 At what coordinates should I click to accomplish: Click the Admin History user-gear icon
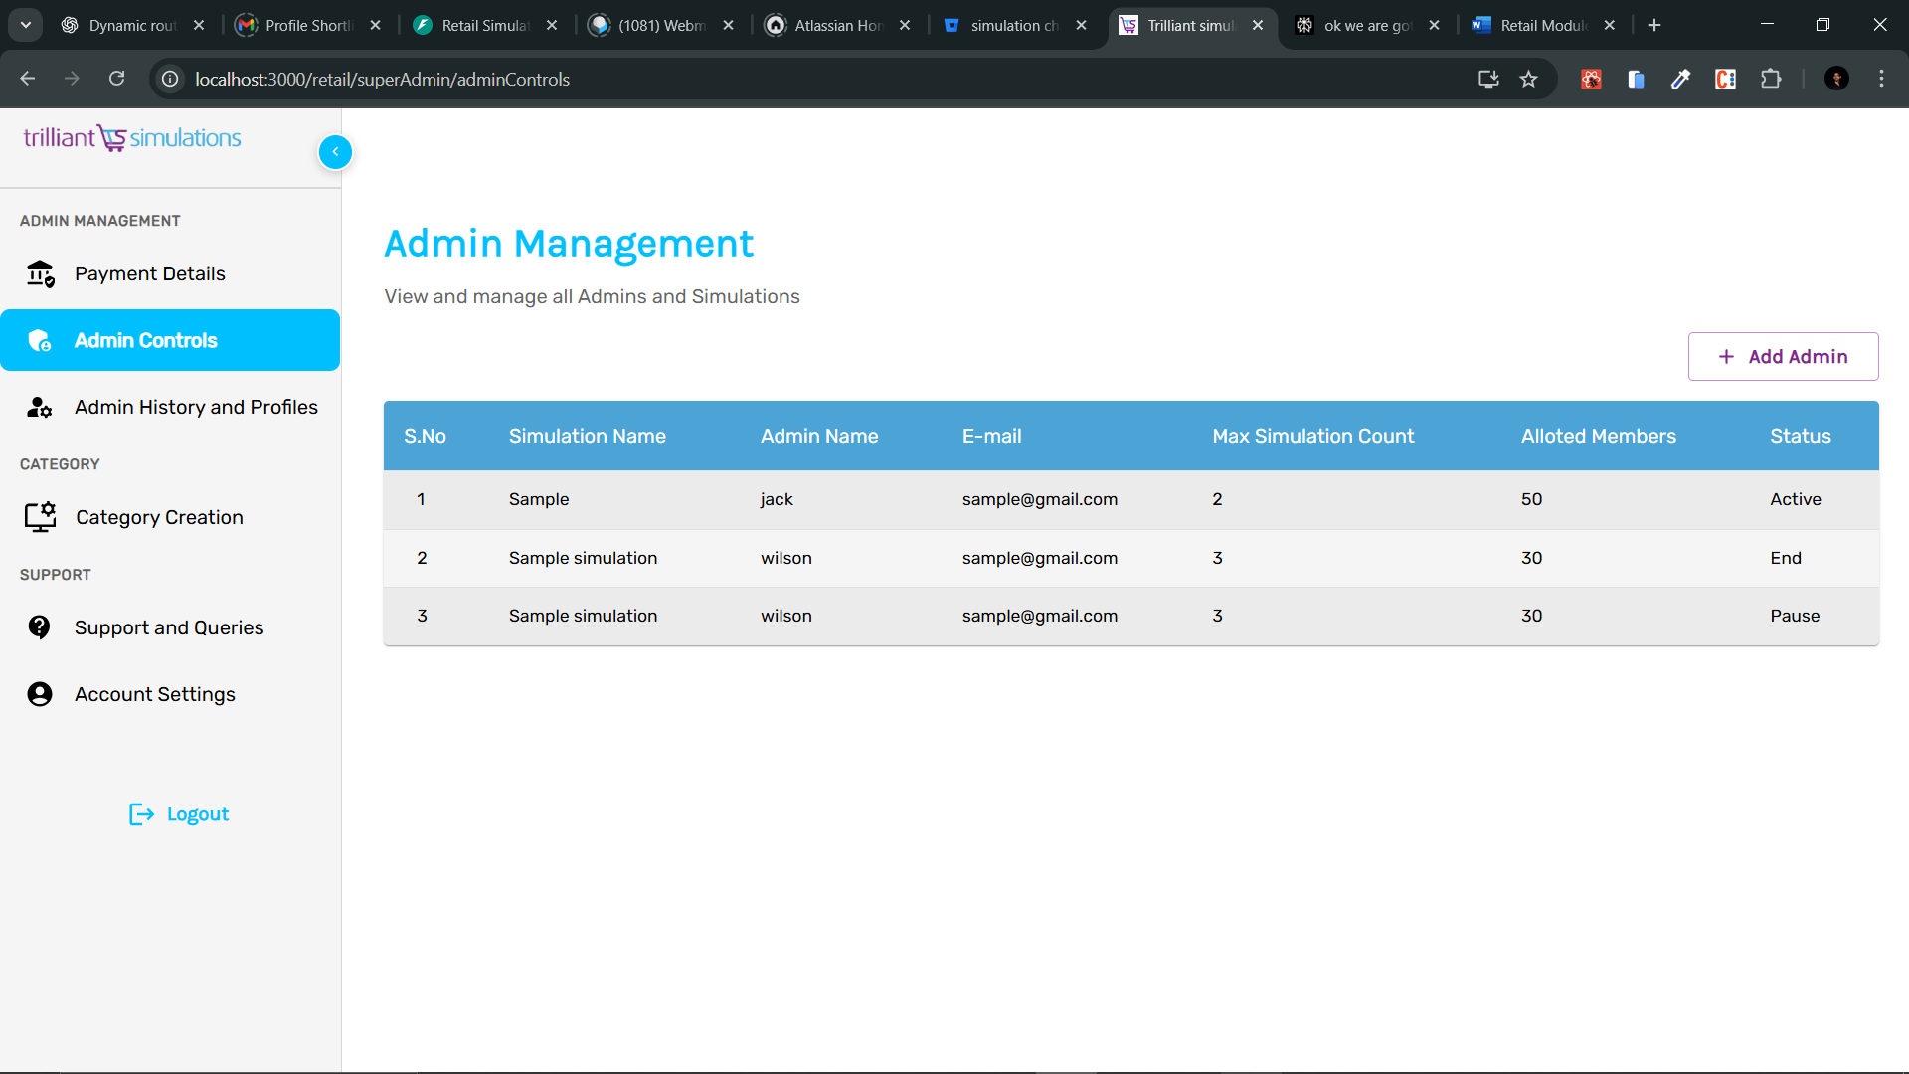[40, 407]
